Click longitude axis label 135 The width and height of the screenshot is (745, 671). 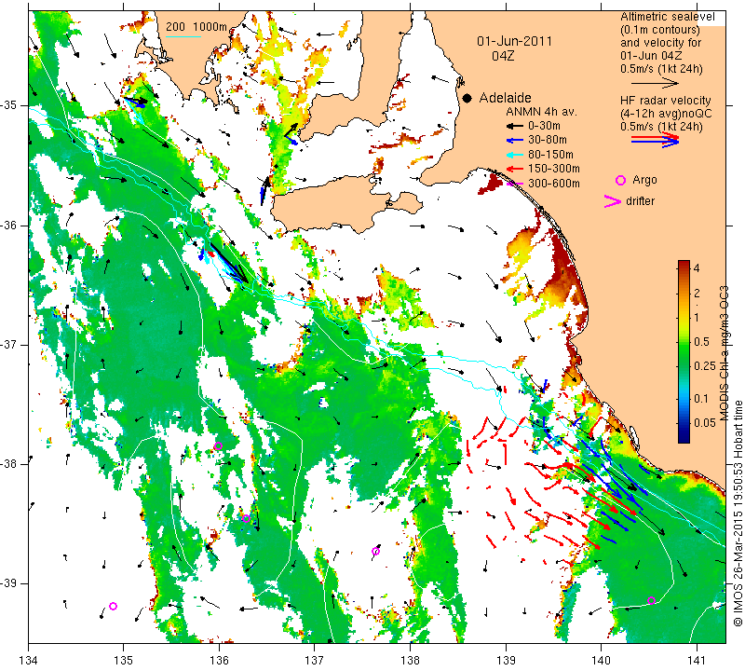click(124, 660)
